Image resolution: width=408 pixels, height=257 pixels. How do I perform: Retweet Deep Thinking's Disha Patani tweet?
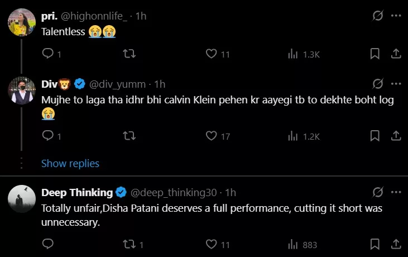(129, 244)
